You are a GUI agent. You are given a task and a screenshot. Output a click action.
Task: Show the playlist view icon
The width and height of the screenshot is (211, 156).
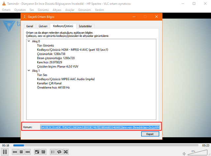tap(53, 152)
